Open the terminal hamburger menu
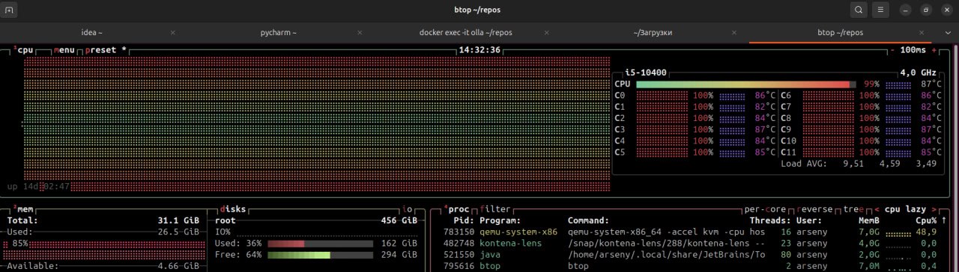The width and height of the screenshot is (959, 272). point(881,10)
